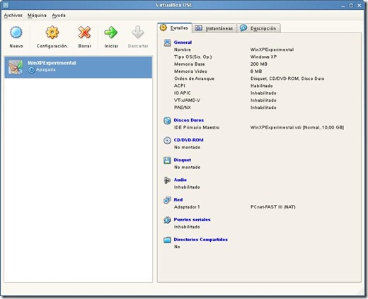Open the General settings link

tap(183, 42)
